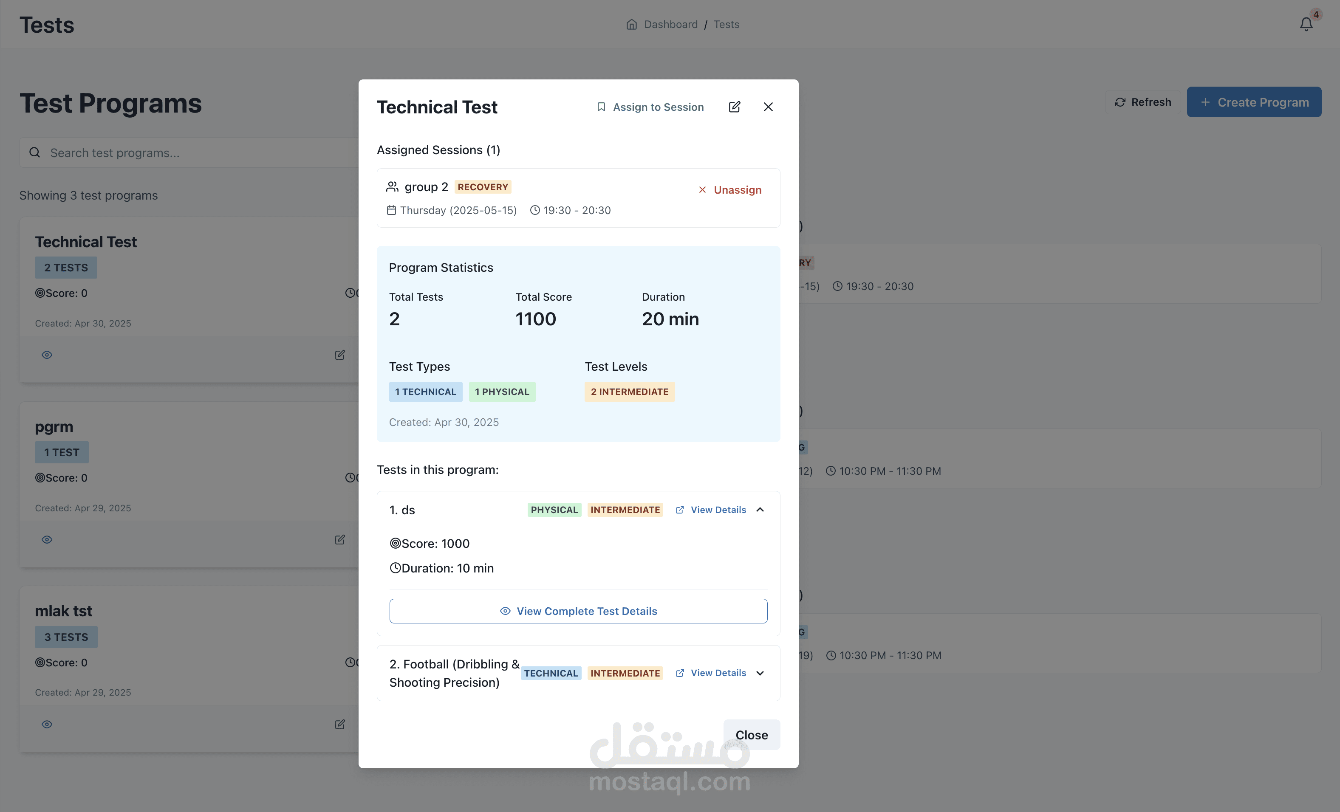Click the 2 INTERMEDIATE level badge
1340x812 pixels.
click(629, 392)
